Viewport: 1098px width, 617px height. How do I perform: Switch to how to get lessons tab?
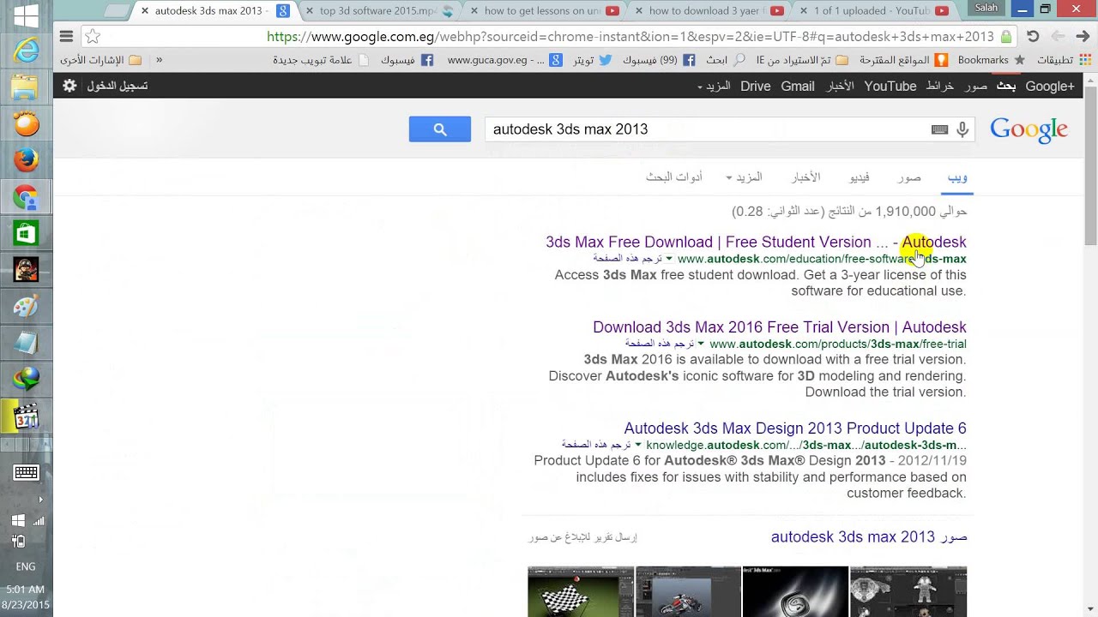pyautogui.click(x=542, y=11)
